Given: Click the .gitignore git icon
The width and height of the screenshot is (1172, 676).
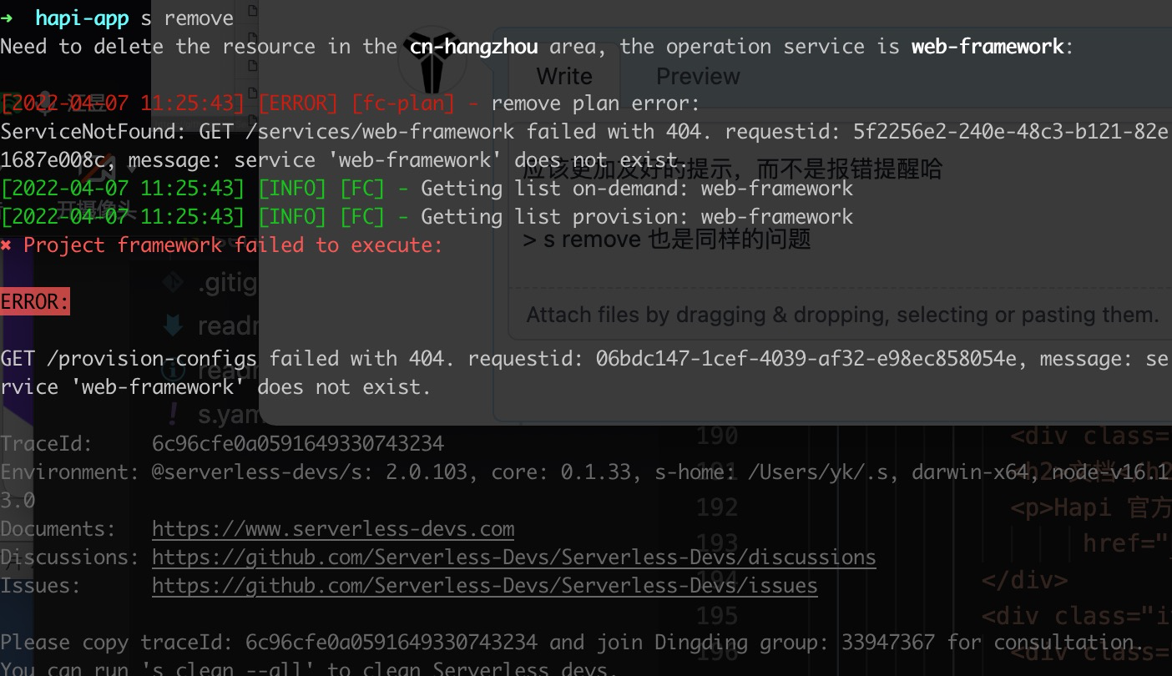Looking at the screenshot, I should [x=173, y=282].
